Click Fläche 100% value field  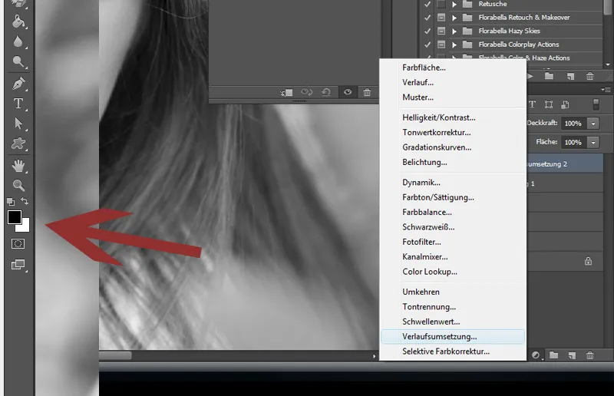coord(574,143)
